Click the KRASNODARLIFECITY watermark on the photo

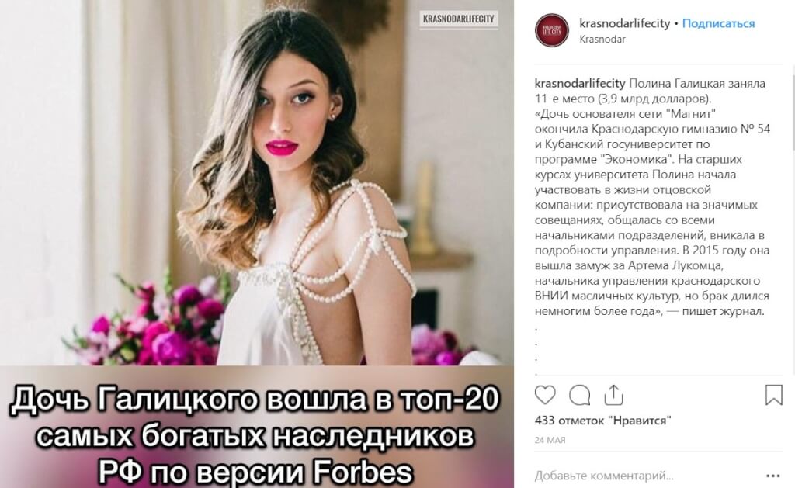point(458,19)
